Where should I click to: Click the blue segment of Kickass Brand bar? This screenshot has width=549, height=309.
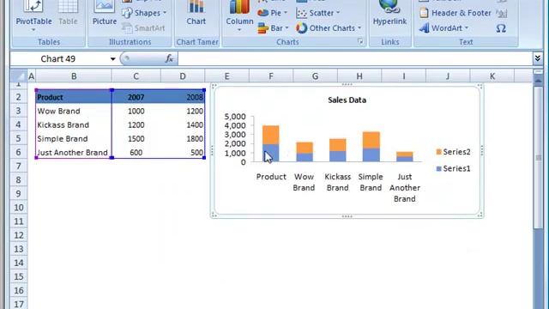(338, 156)
